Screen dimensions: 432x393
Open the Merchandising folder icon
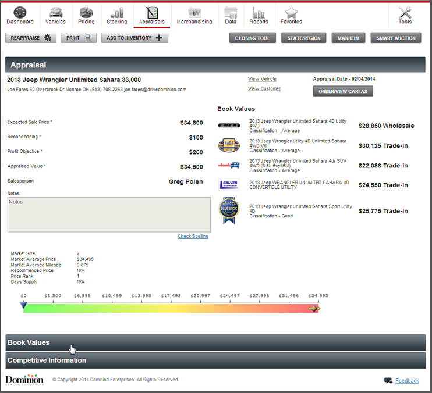coord(195,12)
